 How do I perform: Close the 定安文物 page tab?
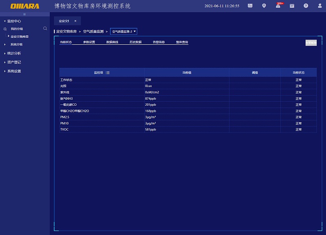point(75,21)
